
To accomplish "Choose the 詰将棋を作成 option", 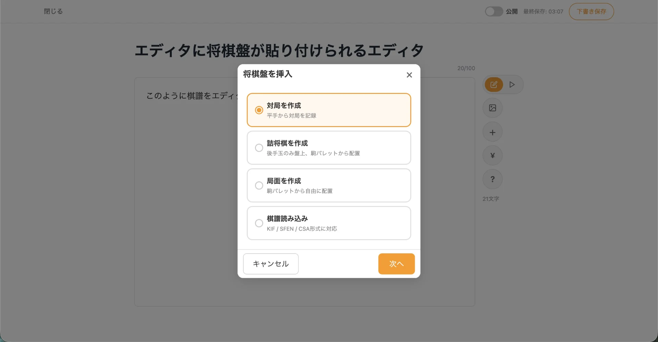I will [259, 148].
